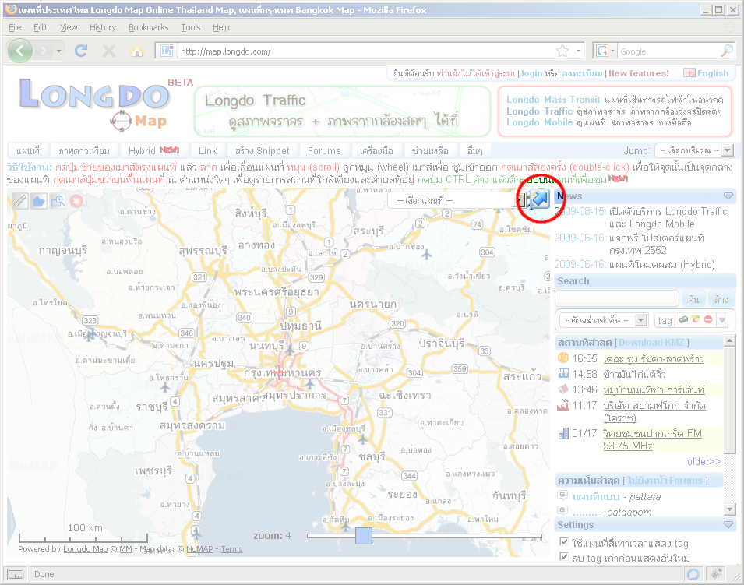Click the map zoom slider handle
Image resolution: width=744 pixels, height=585 pixels.
coord(364,536)
